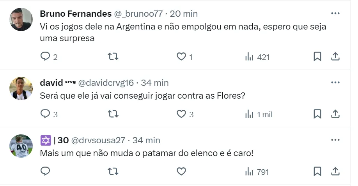Open the 34 min timestamp on drvsousa27's tweet
Viewport: 358px width, 186px height.
click(146, 140)
